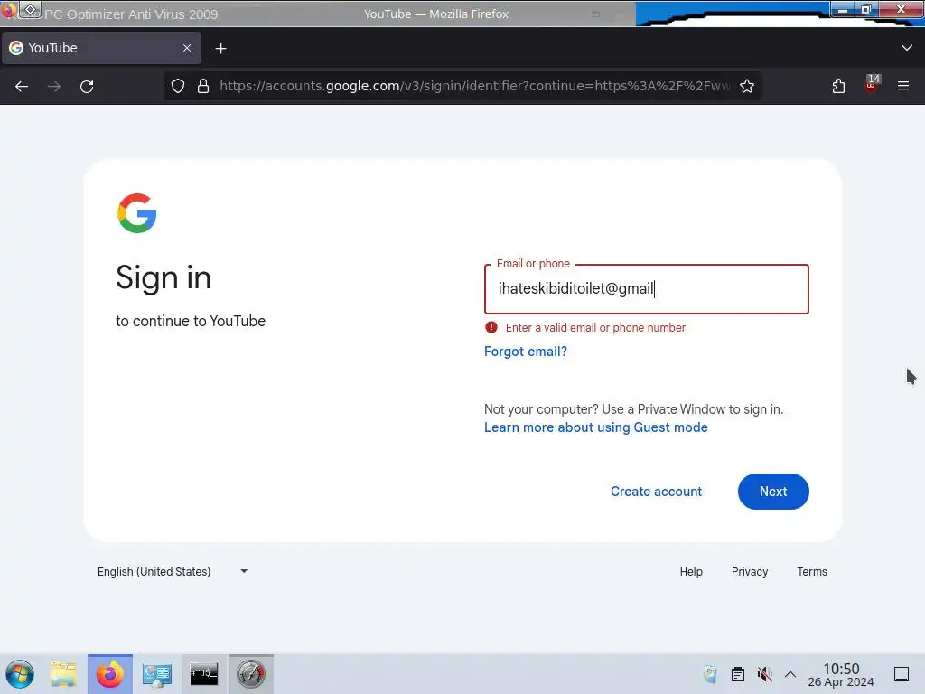The image size is (925, 694).
Task: Open the Firefox hamburger application menu
Action: coord(903,86)
